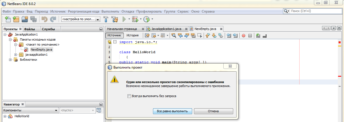Viewport: 344px width, 122px height.
Task: Click the Profile Project clock icon
Action: (147, 19)
